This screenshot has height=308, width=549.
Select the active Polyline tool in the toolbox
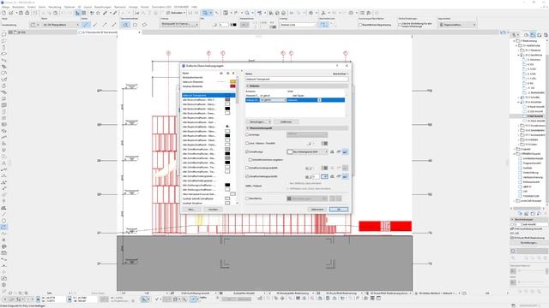(x=3, y=228)
